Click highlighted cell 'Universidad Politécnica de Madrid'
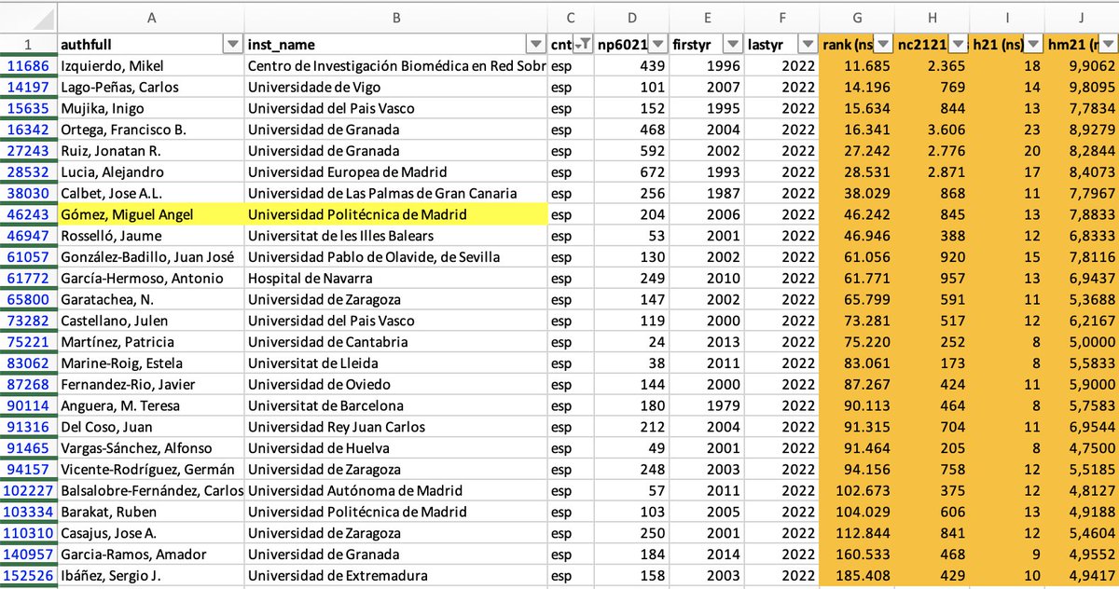1119x589 pixels. tap(396, 214)
